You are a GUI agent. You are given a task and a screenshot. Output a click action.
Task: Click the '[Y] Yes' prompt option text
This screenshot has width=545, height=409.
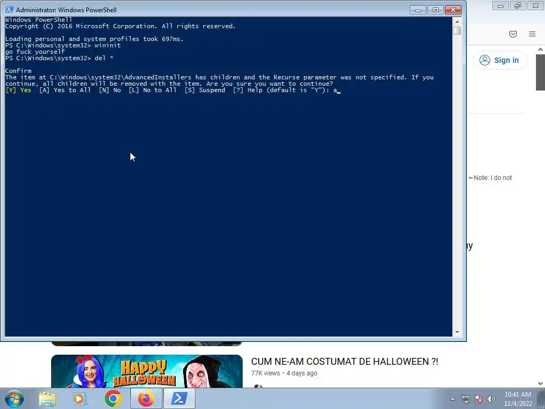(x=19, y=90)
